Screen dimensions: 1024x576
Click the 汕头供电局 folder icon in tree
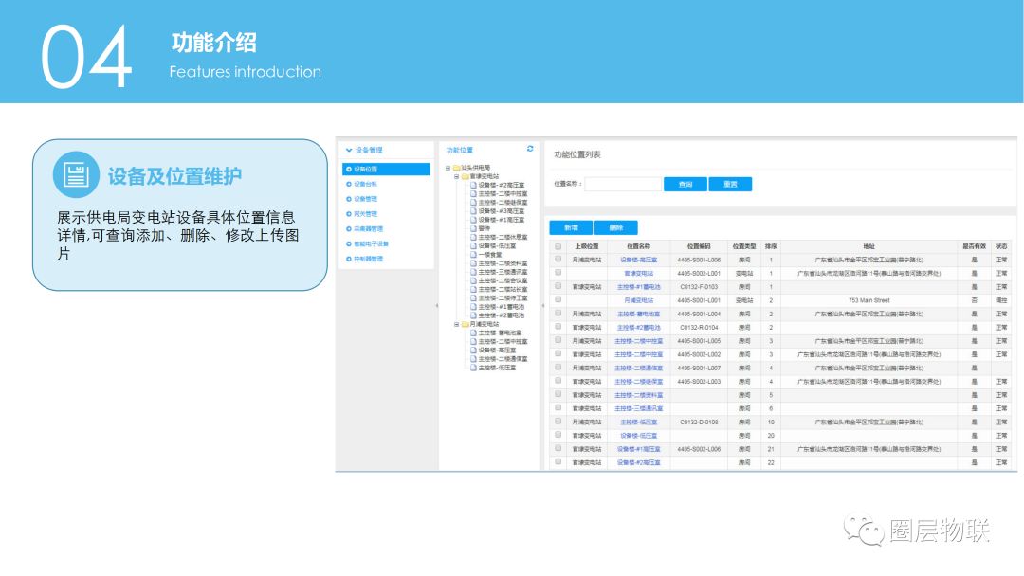tap(456, 168)
